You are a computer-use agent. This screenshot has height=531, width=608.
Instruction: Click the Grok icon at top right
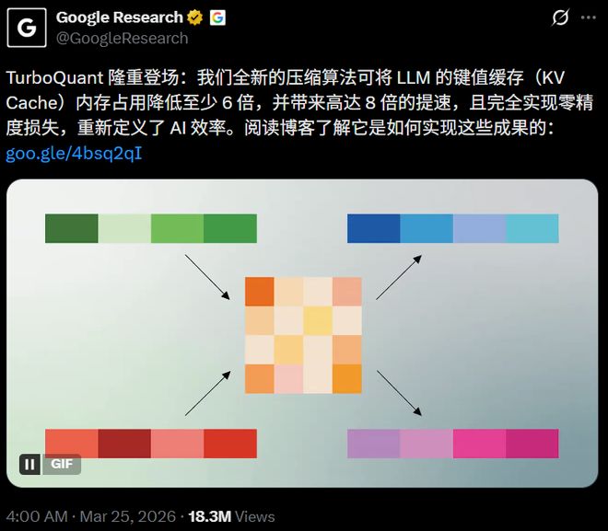559,19
